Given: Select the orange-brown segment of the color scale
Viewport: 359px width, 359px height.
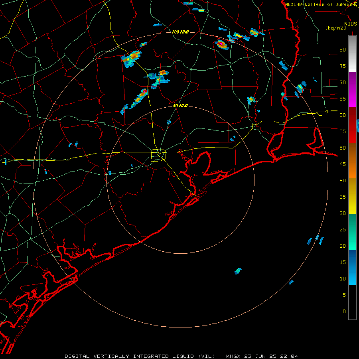Looking at the screenshot, I should pyautogui.click(x=352, y=161).
